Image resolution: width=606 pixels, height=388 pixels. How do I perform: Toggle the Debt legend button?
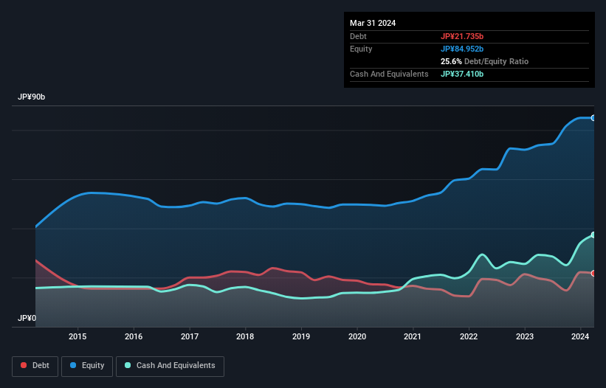(x=35, y=366)
